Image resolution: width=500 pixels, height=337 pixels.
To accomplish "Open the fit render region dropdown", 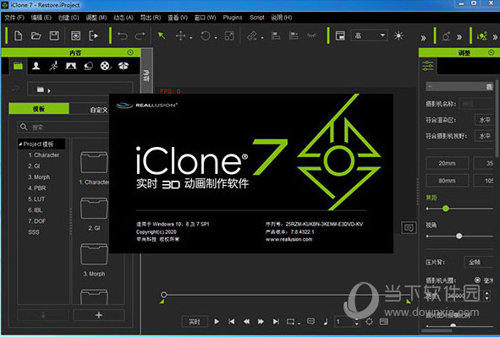I will (x=484, y=120).
